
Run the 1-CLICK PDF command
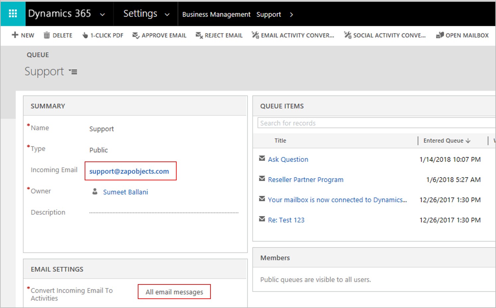[x=107, y=35]
